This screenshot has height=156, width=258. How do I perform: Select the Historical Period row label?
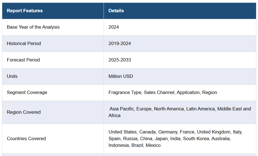tap(24, 44)
